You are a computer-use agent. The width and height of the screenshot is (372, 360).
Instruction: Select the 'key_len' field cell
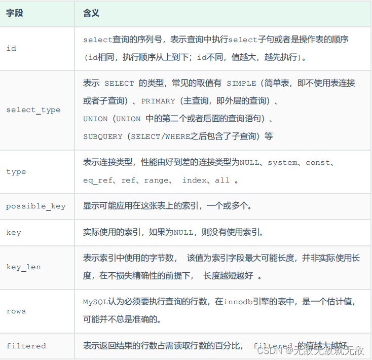(37, 267)
